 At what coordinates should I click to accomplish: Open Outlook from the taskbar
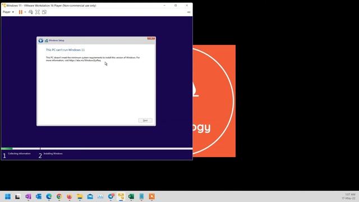tap(39, 196)
